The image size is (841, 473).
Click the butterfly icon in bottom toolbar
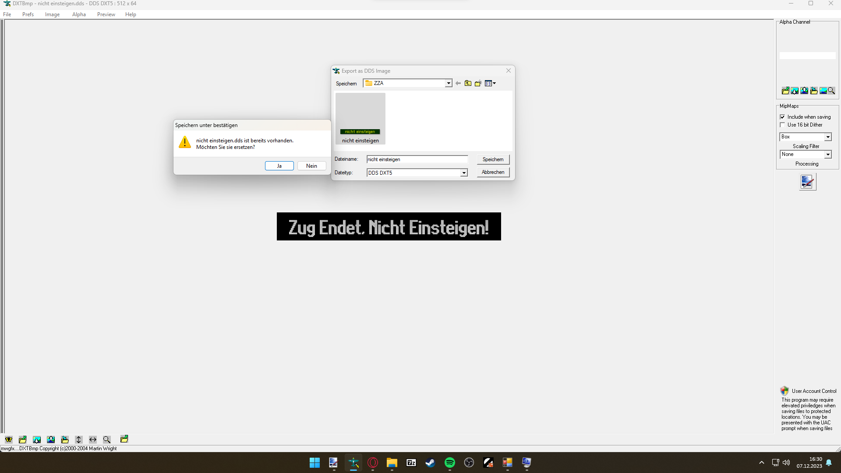click(x=9, y=439)
